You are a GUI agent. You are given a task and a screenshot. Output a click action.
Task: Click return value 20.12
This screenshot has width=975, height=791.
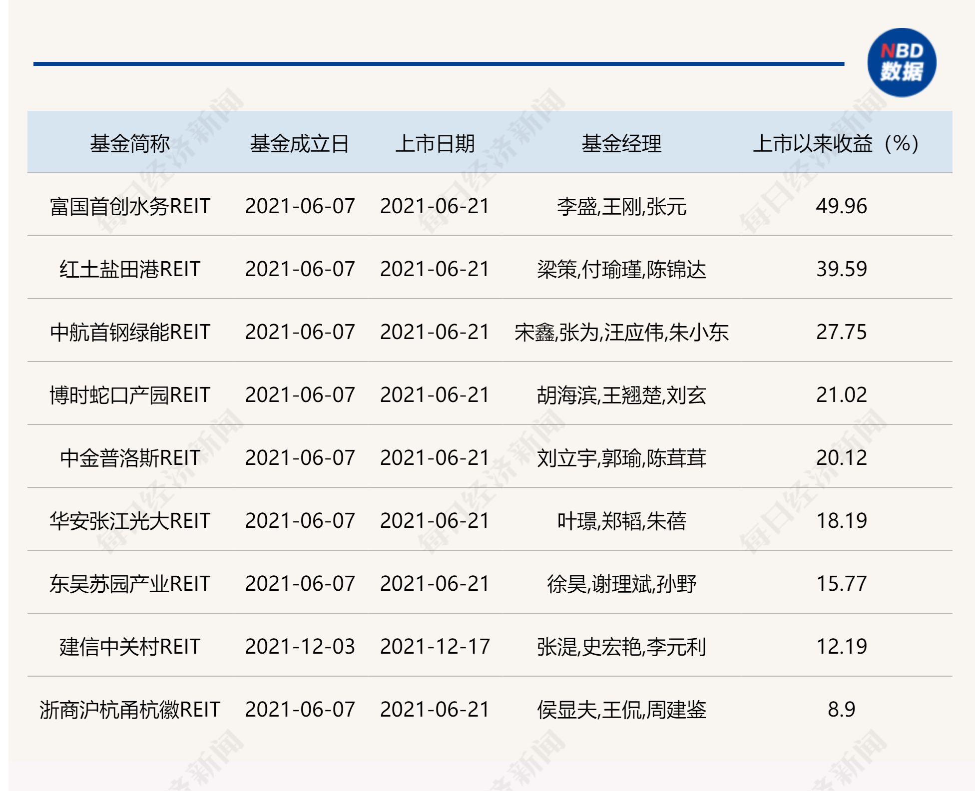coord(842,458)
